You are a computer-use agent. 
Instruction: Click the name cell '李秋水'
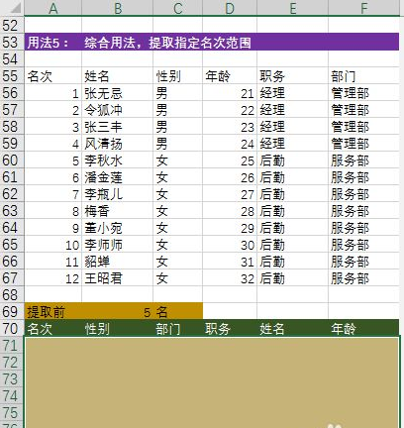pyautogui.click(x=118, y=160)
